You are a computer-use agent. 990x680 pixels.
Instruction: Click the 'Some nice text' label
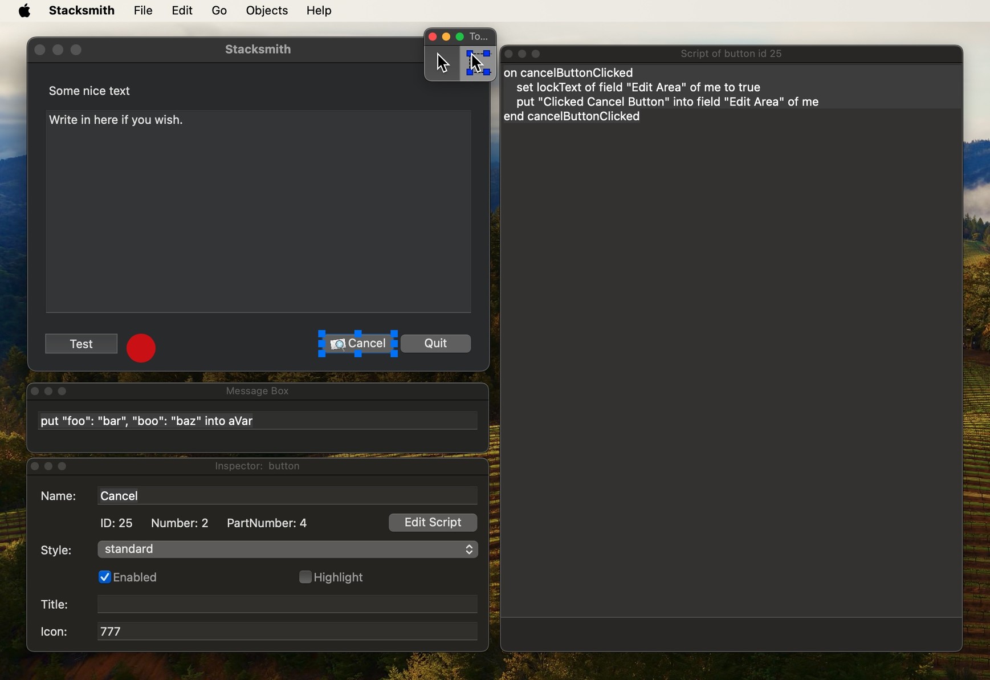pyautogui.click(x=89, y=91)
